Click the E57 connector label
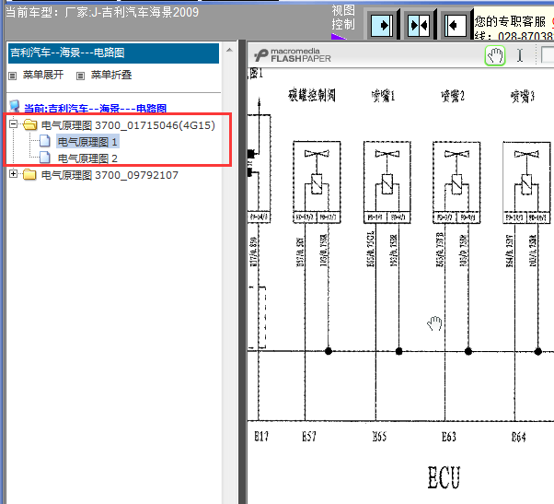Image resolution: width=554 pixels, height=504 pixels. coord(309,437)
